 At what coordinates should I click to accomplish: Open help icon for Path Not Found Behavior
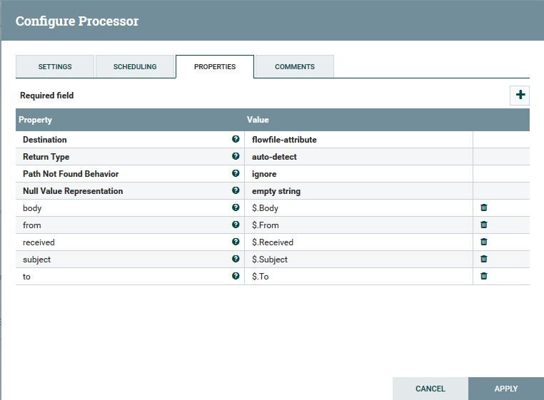236,174
